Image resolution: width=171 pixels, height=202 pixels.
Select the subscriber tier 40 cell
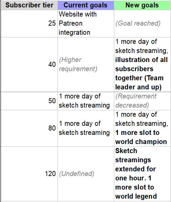[29, 64]
